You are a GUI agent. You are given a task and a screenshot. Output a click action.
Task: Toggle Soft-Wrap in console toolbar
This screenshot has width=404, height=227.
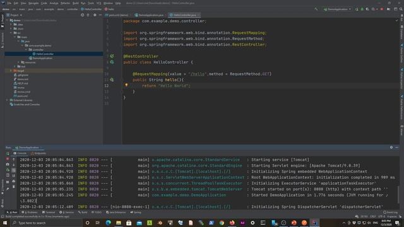pyautogui.click(x=14, y=170)
